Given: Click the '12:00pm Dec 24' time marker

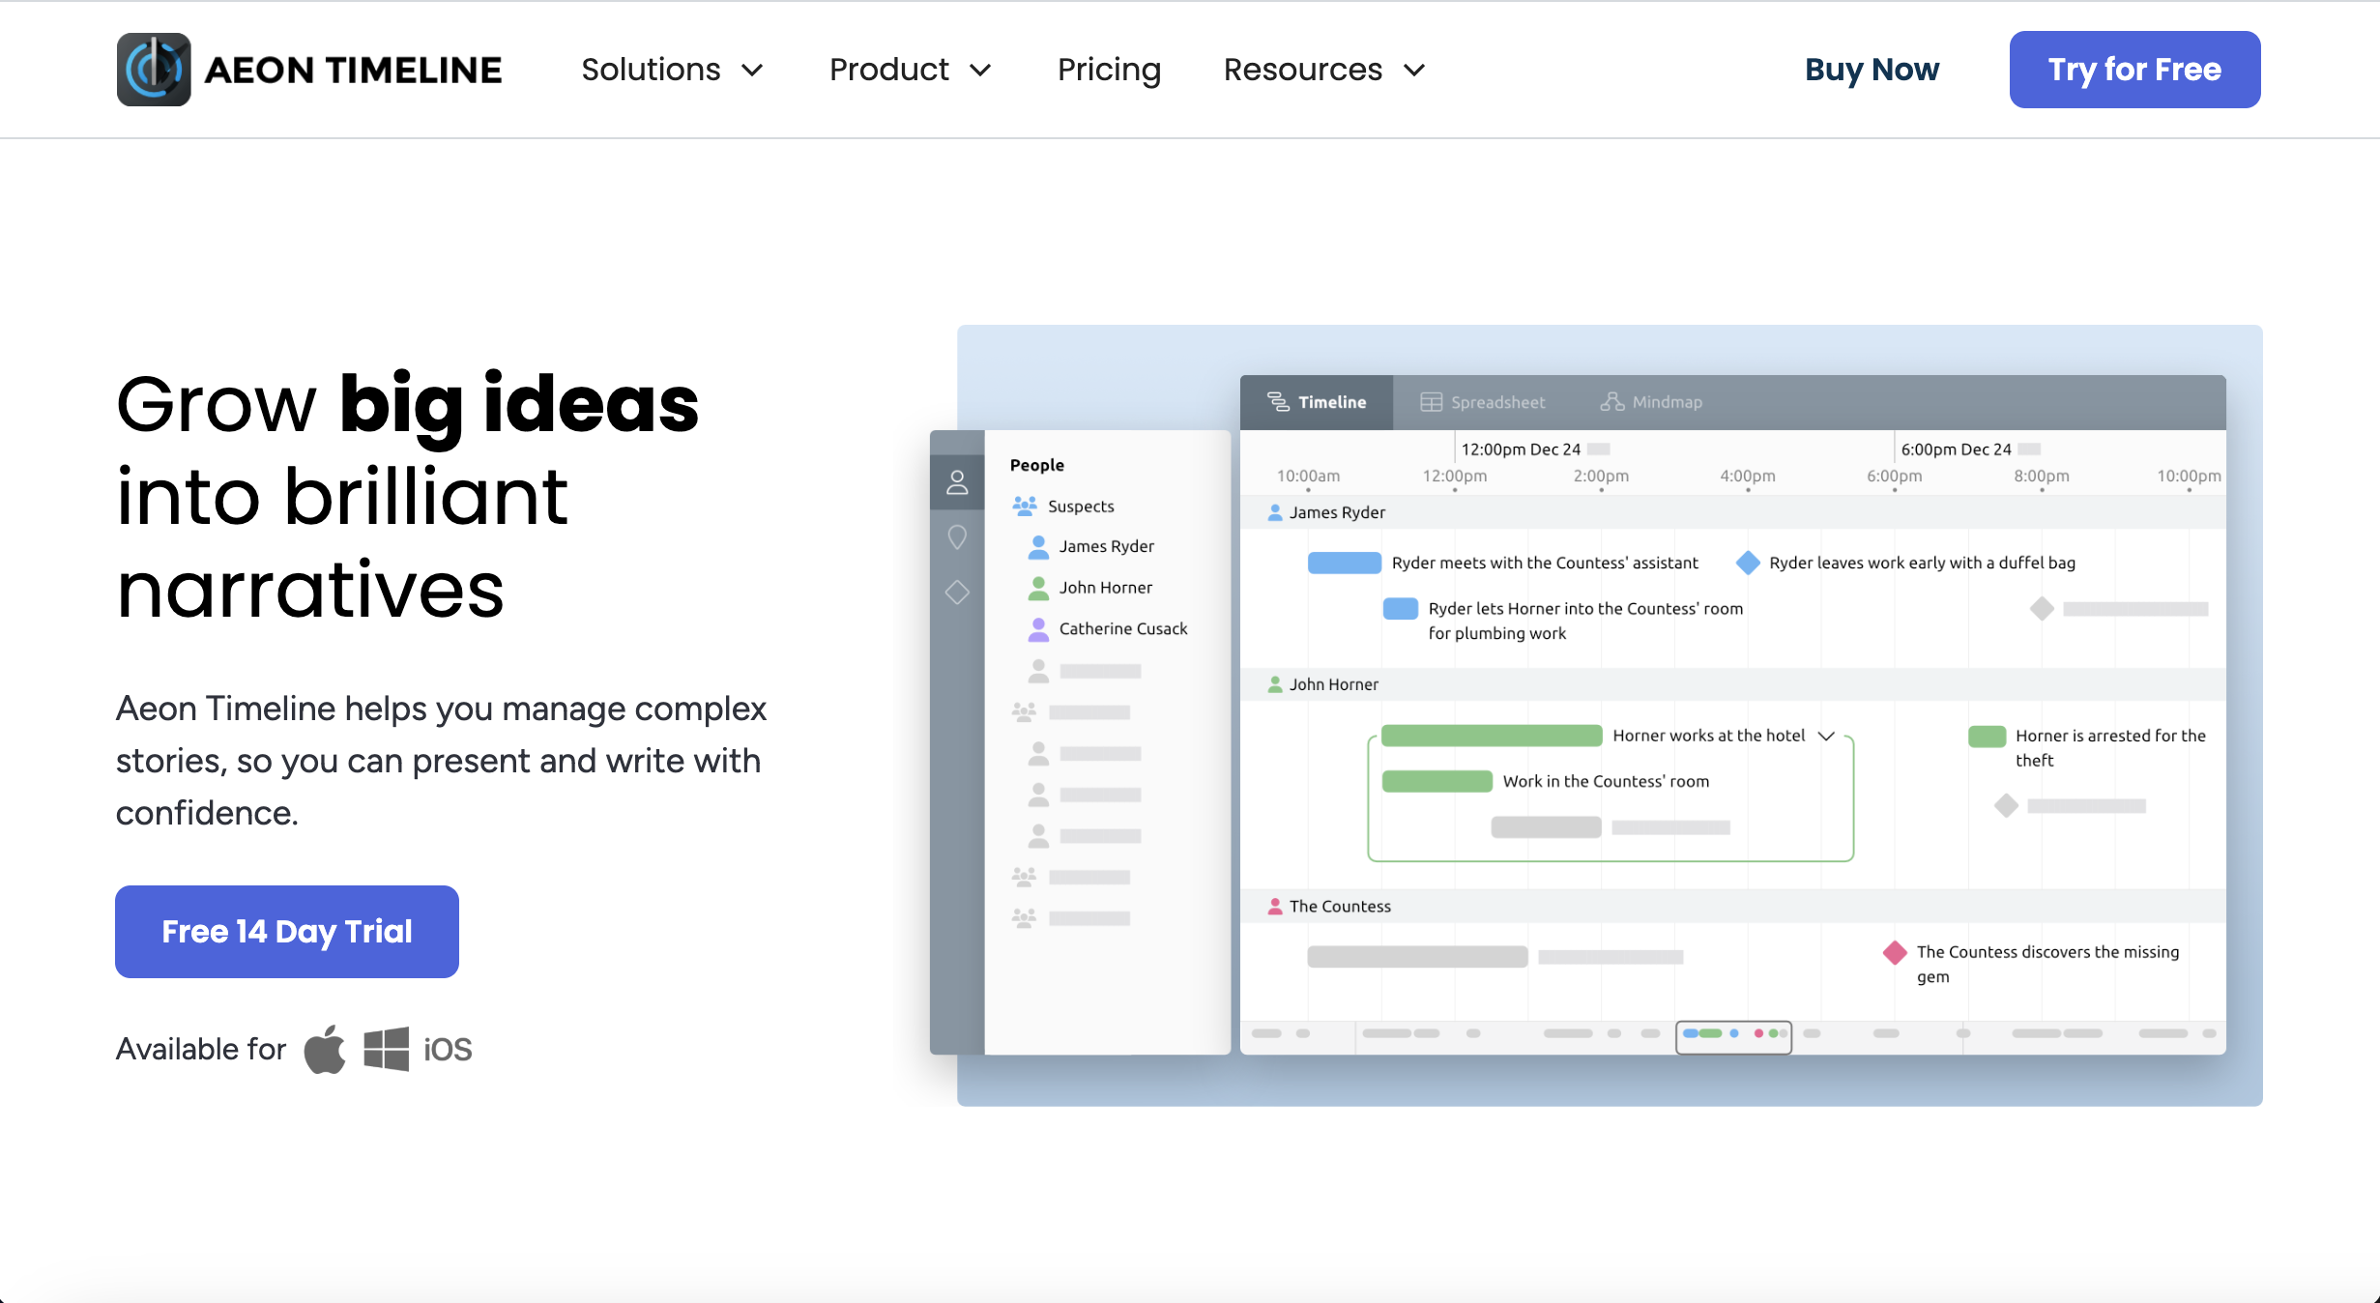Looking at the screenshot, I should [x=1521, y=449].
